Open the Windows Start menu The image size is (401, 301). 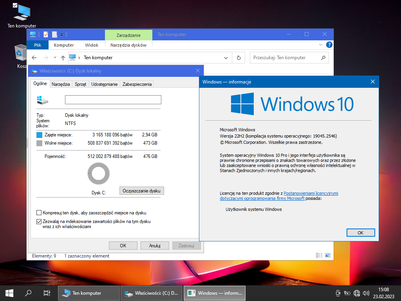click(x=9, y=293)
